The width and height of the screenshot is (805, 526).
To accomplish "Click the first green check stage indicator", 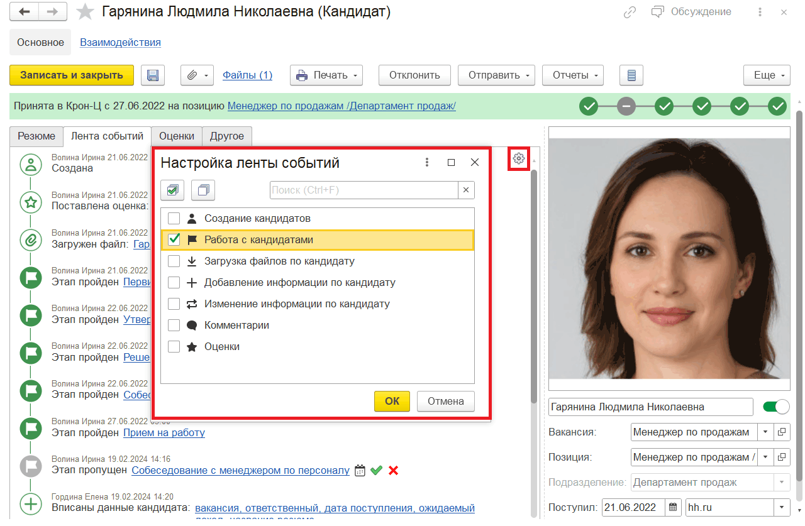I will coord(589,107).
